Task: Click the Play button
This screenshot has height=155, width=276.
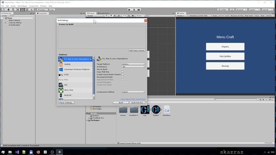Action: coord(129,10)
